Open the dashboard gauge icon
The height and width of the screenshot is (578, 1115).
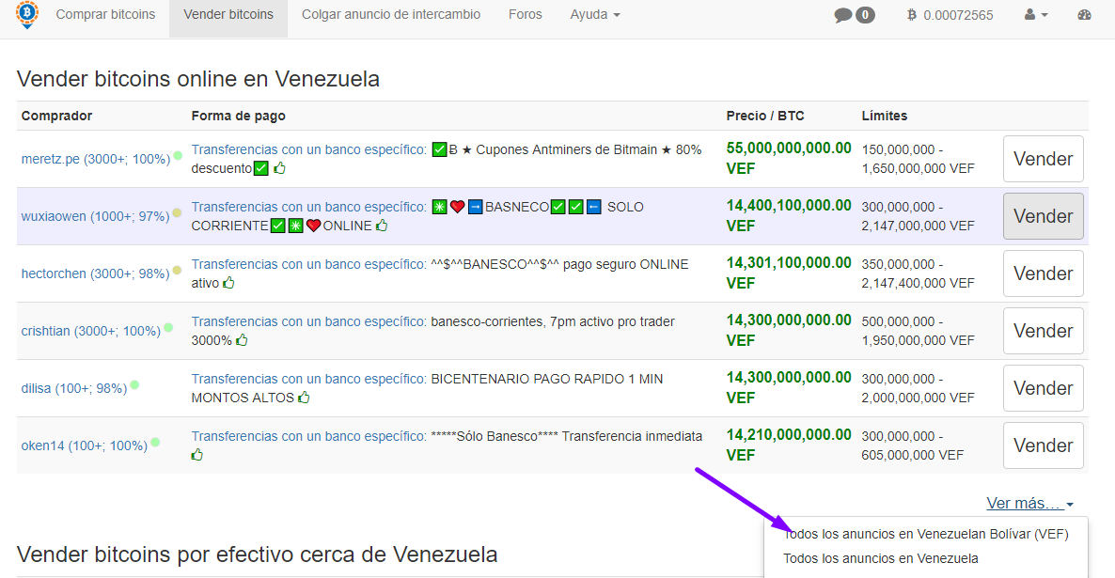[x=1084, y=14]
